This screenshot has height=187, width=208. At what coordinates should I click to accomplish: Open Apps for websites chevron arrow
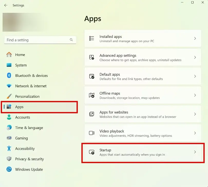[195, 114]
